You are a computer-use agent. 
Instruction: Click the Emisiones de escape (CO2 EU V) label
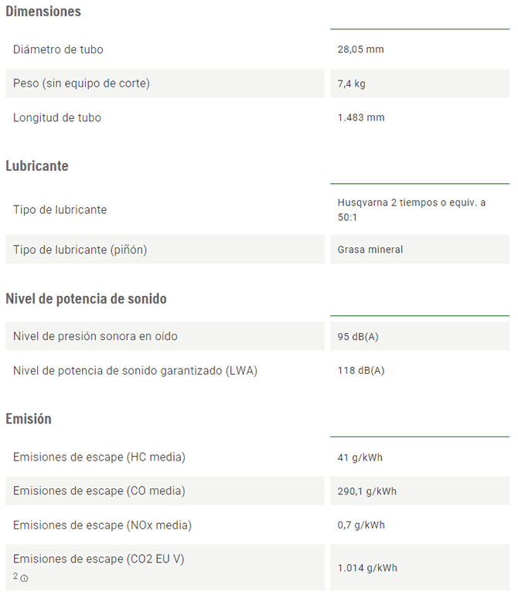[x=99, y=559]
